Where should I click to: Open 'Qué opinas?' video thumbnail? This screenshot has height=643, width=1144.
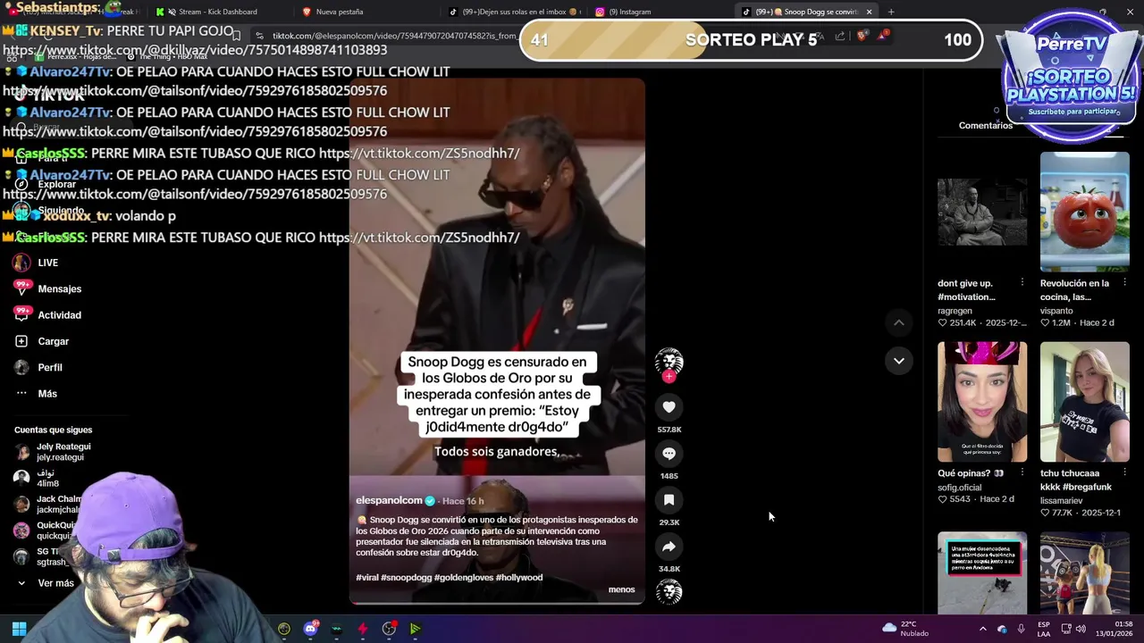click(x=982, y=402)
